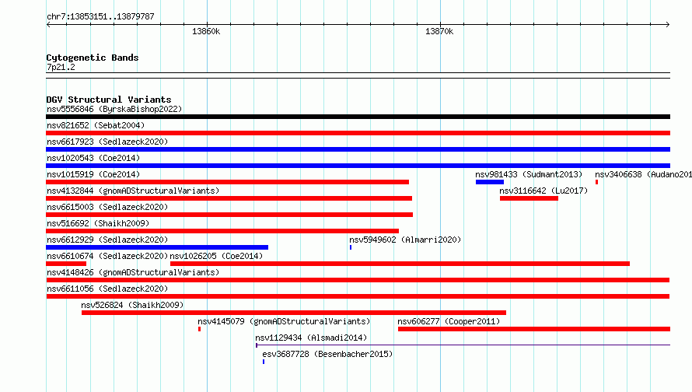Click the red nsv606277 variant bar
The width and height of the screenshot is (692, 392).
point(534,329)
